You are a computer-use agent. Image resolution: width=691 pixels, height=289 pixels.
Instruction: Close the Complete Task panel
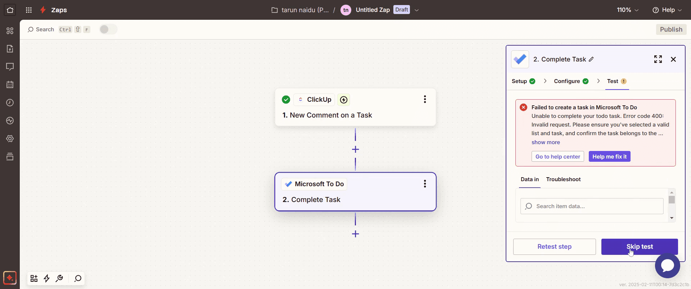[x=673, y=59]
